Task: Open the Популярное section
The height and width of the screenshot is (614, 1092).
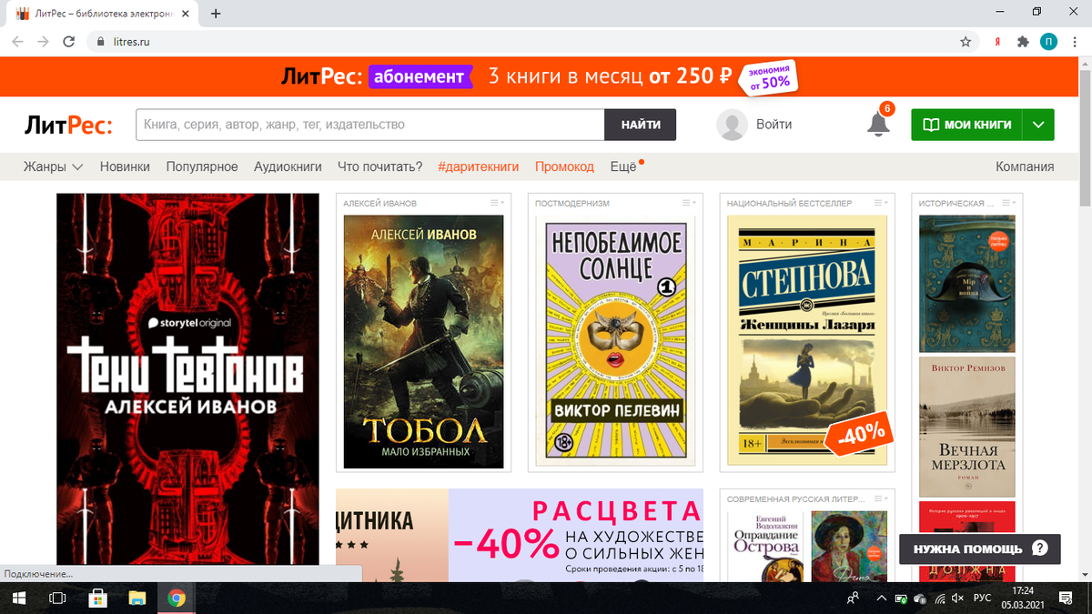Action: pos(202,166)
